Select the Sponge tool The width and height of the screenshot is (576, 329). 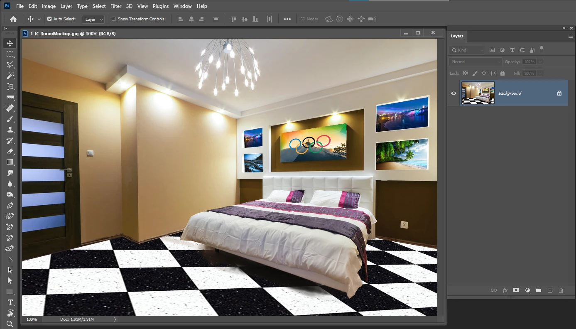[10, 194]
